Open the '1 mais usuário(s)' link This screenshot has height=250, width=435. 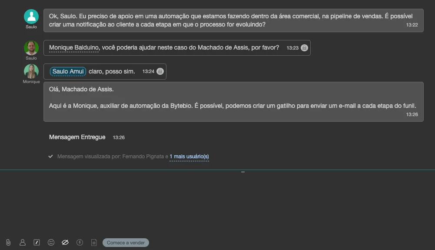189,157
